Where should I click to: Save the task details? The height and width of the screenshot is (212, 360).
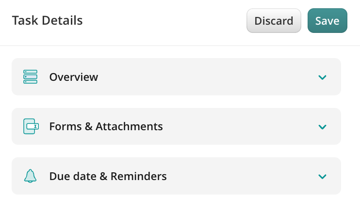click(327, 21)
